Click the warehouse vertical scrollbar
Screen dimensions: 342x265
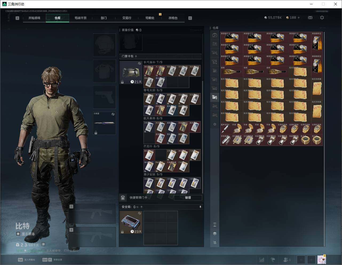tap(324, 139)
